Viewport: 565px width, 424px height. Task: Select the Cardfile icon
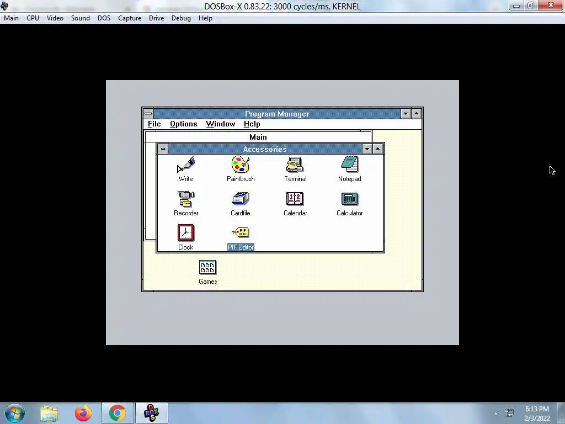241,199
